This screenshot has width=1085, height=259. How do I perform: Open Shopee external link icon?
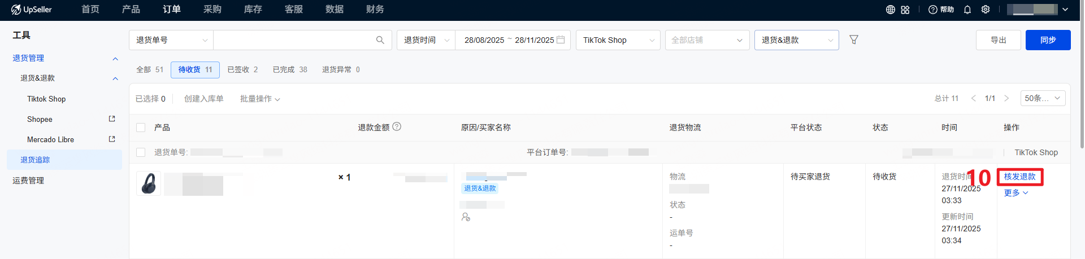pos(112,119)
